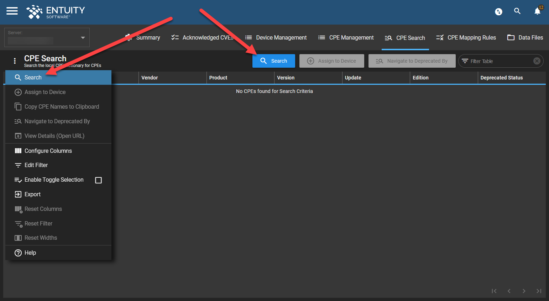The width and height of the screenshot is (549, 301).
Task: Open Configure Columns from the menu
Action: tap(58, 151)
